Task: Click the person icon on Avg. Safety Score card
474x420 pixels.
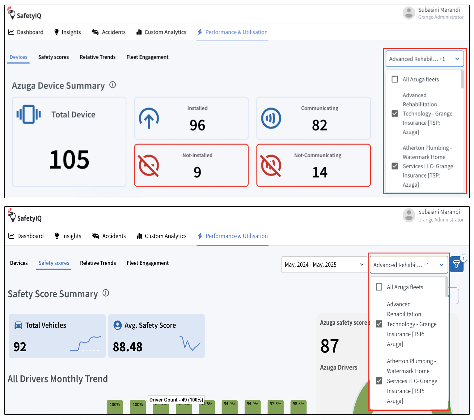Action: tap(118, 325)
